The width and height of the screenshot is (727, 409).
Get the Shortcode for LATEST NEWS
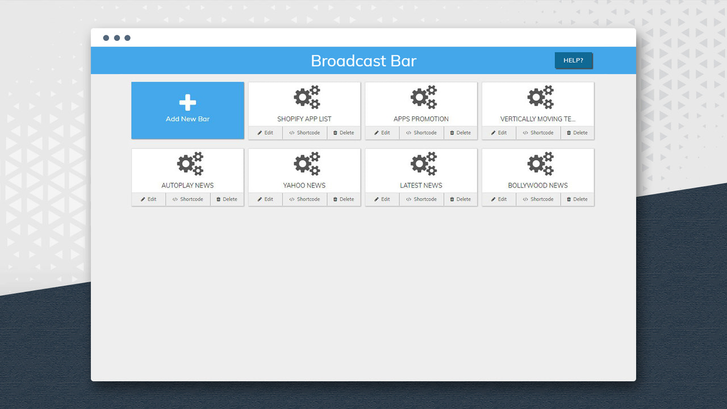(421, 199)
